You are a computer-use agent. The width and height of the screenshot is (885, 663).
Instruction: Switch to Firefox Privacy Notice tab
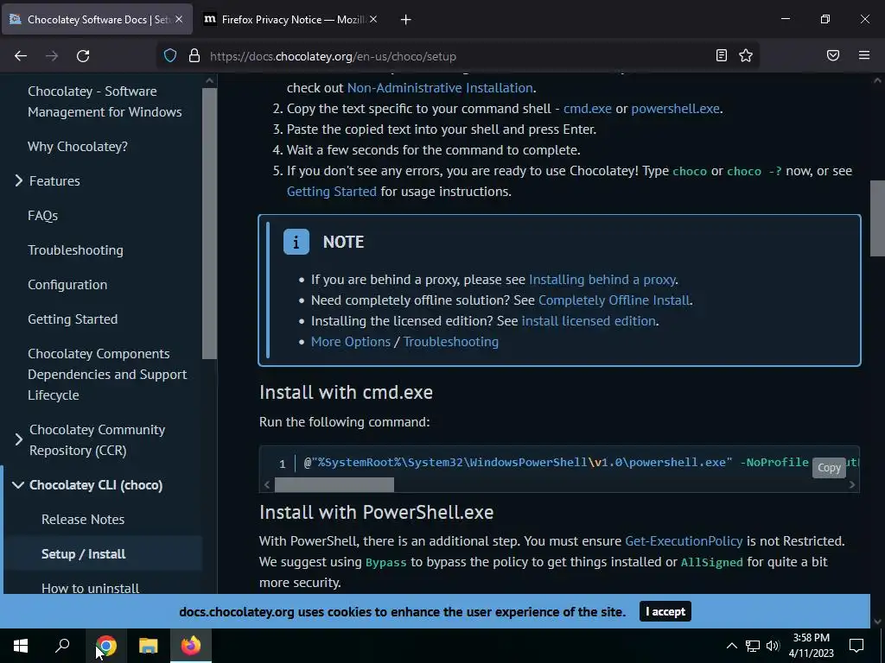[x=290, y=19]
